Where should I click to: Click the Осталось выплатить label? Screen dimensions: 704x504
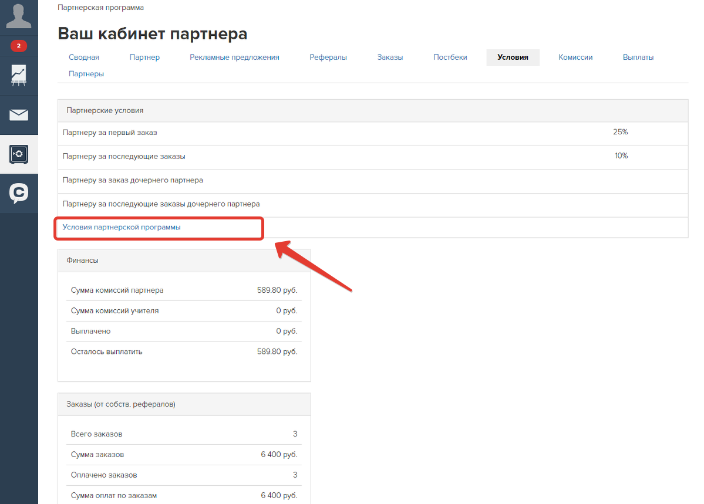pos(106,352)
